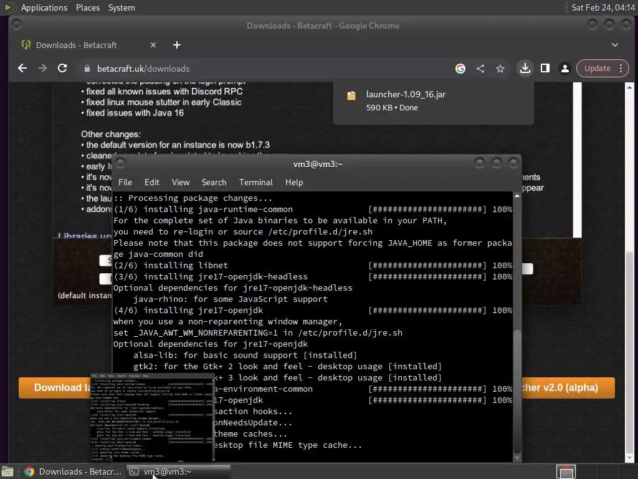
Task: Reload the Betacraft page
Action: click(62, 69)
